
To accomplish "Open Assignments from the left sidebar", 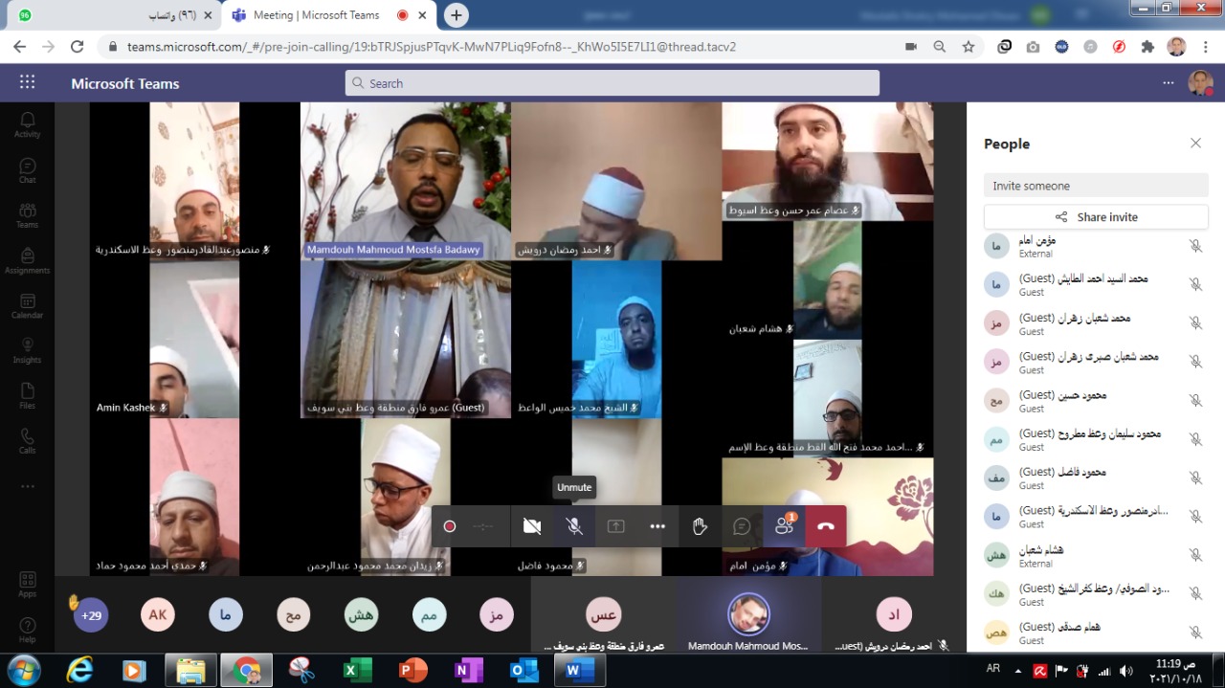I will [x=27, y=260].
